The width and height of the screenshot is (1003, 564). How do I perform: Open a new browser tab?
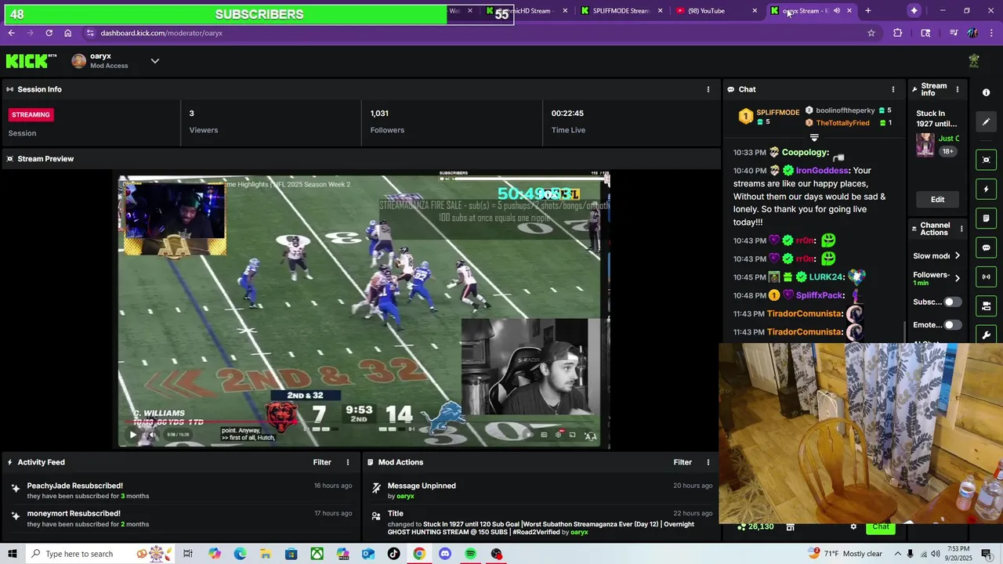(867, 11)
